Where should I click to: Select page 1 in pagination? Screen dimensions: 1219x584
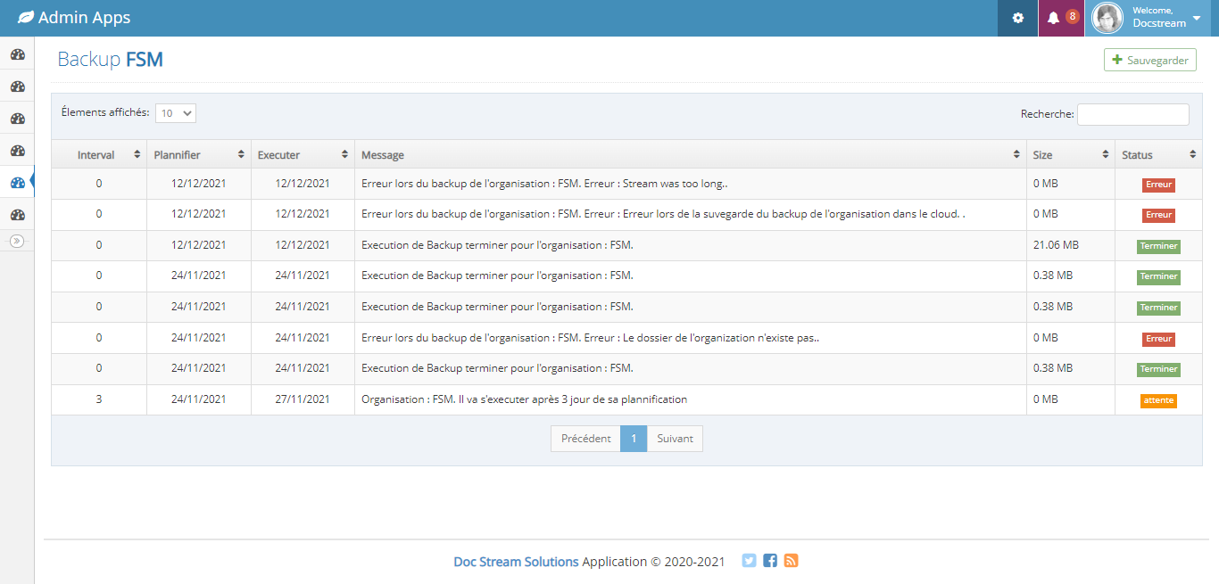click(x=634, y=439)
